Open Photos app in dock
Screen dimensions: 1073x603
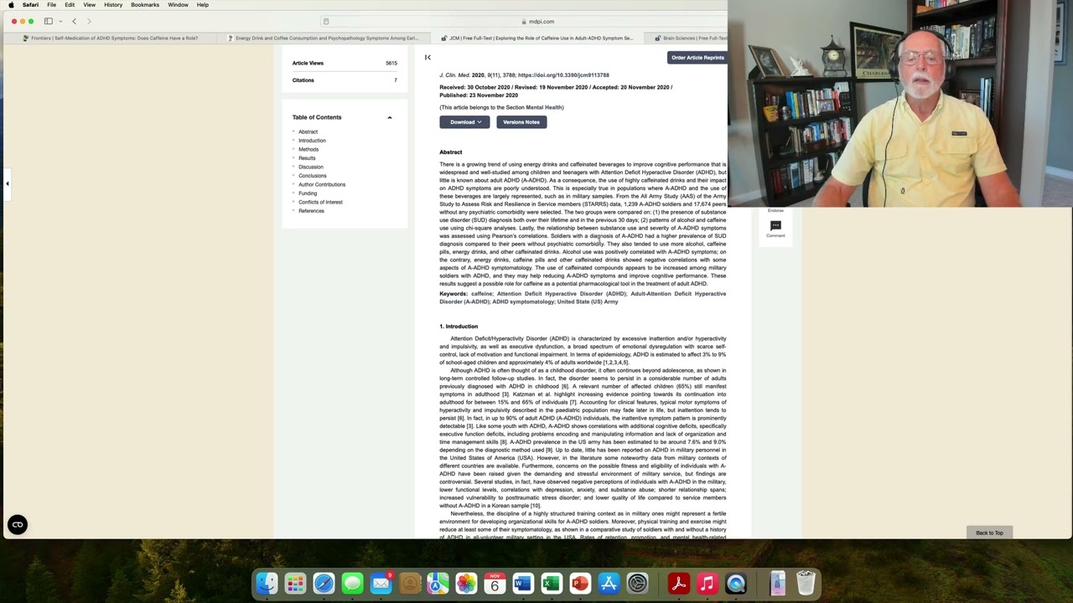[466, 583]
